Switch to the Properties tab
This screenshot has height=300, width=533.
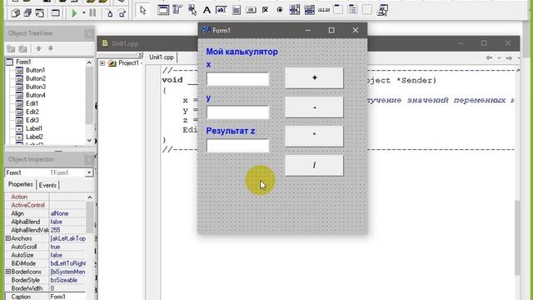tap(20, 185)
